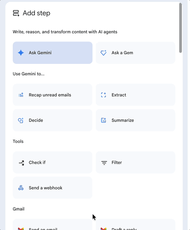Choose the Summarize step
The width and height of the screenshot is (190, 230).
(x=136, y=120)
